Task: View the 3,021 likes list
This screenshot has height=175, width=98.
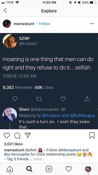Action: coord(13,144)
